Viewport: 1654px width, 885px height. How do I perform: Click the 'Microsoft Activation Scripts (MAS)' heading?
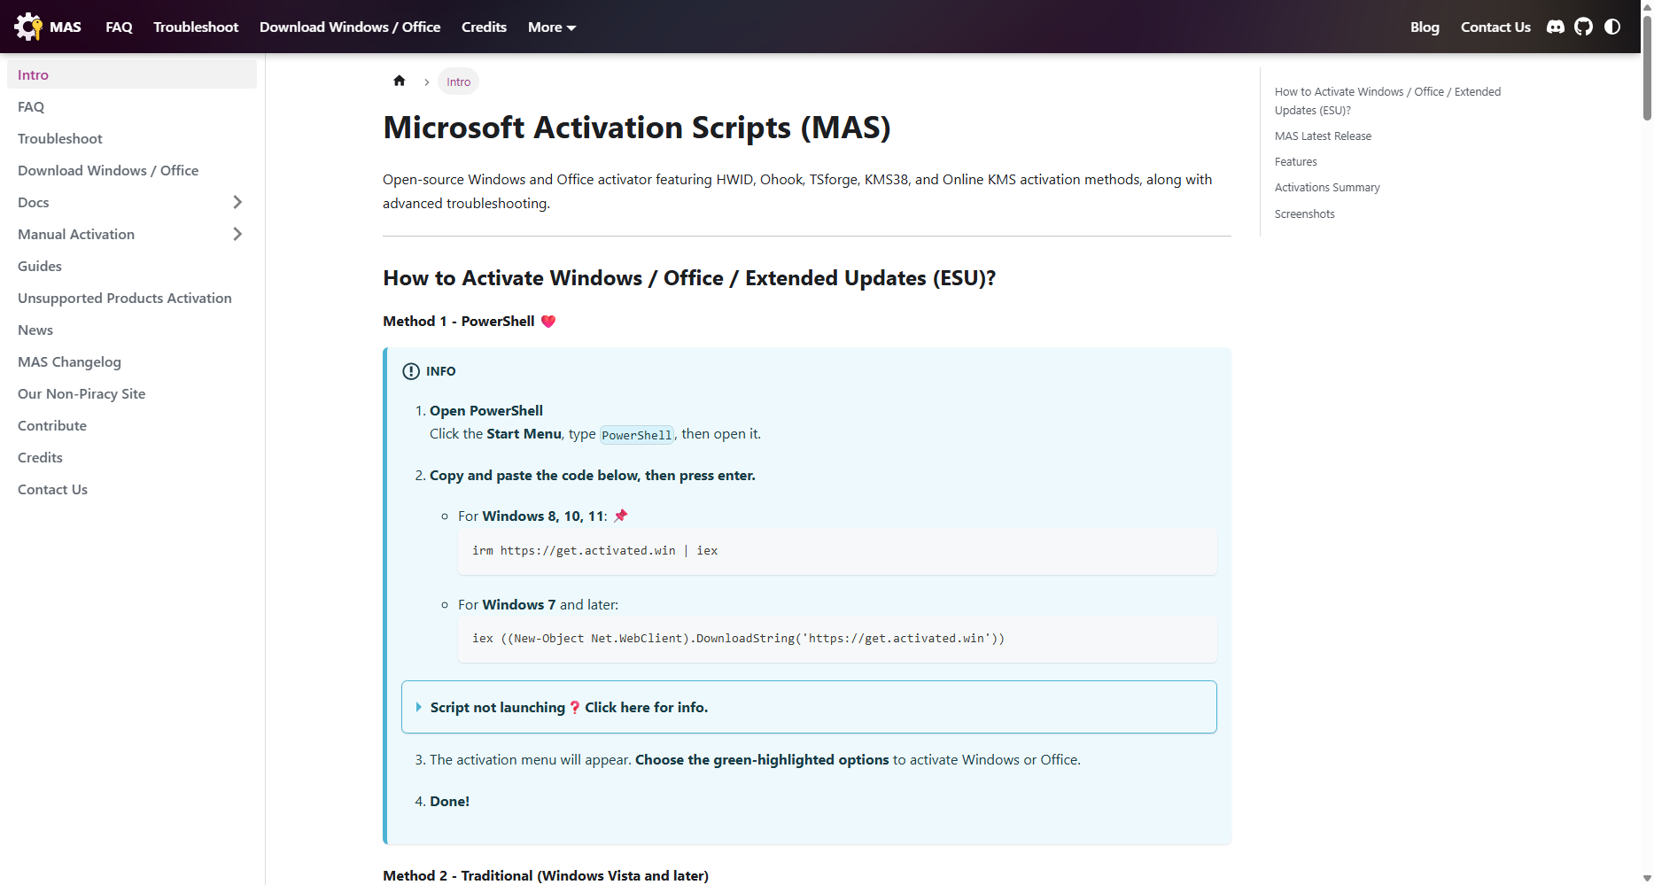637,128
